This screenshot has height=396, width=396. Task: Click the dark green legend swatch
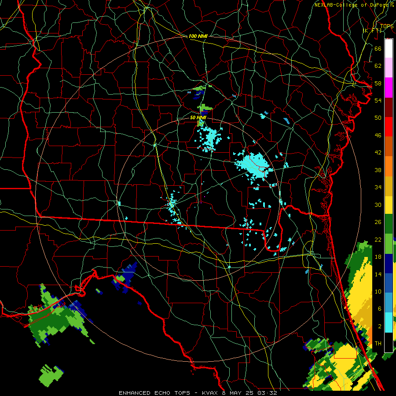[389, 224]
